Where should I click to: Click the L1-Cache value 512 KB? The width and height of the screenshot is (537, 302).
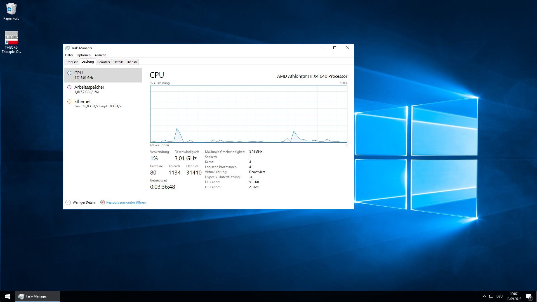(254, 182)
